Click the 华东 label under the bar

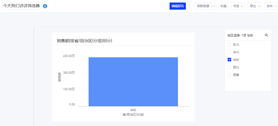tap(133, 110)
